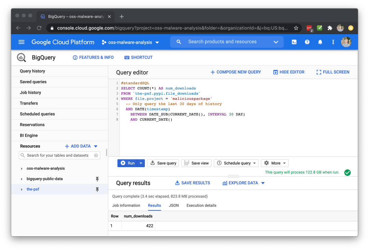Click Save Results

tap(192, 183)
